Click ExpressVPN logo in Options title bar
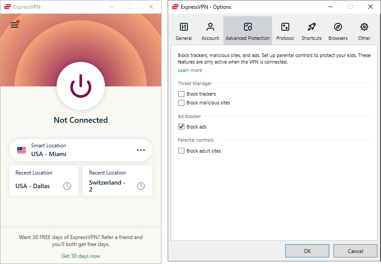The width and height of the screenshot is (381, 264). (x=175, y=7)
